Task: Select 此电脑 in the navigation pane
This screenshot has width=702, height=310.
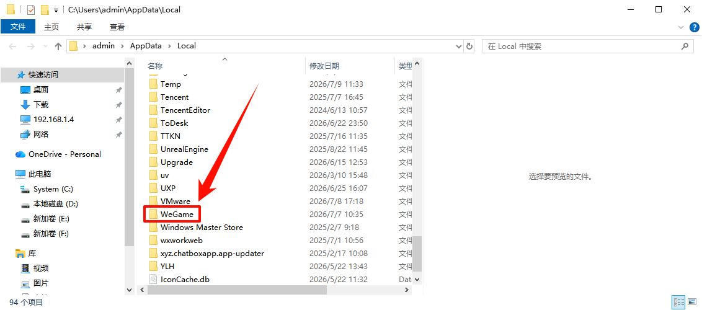Action: pyautogui.click(x=40, y=174)
